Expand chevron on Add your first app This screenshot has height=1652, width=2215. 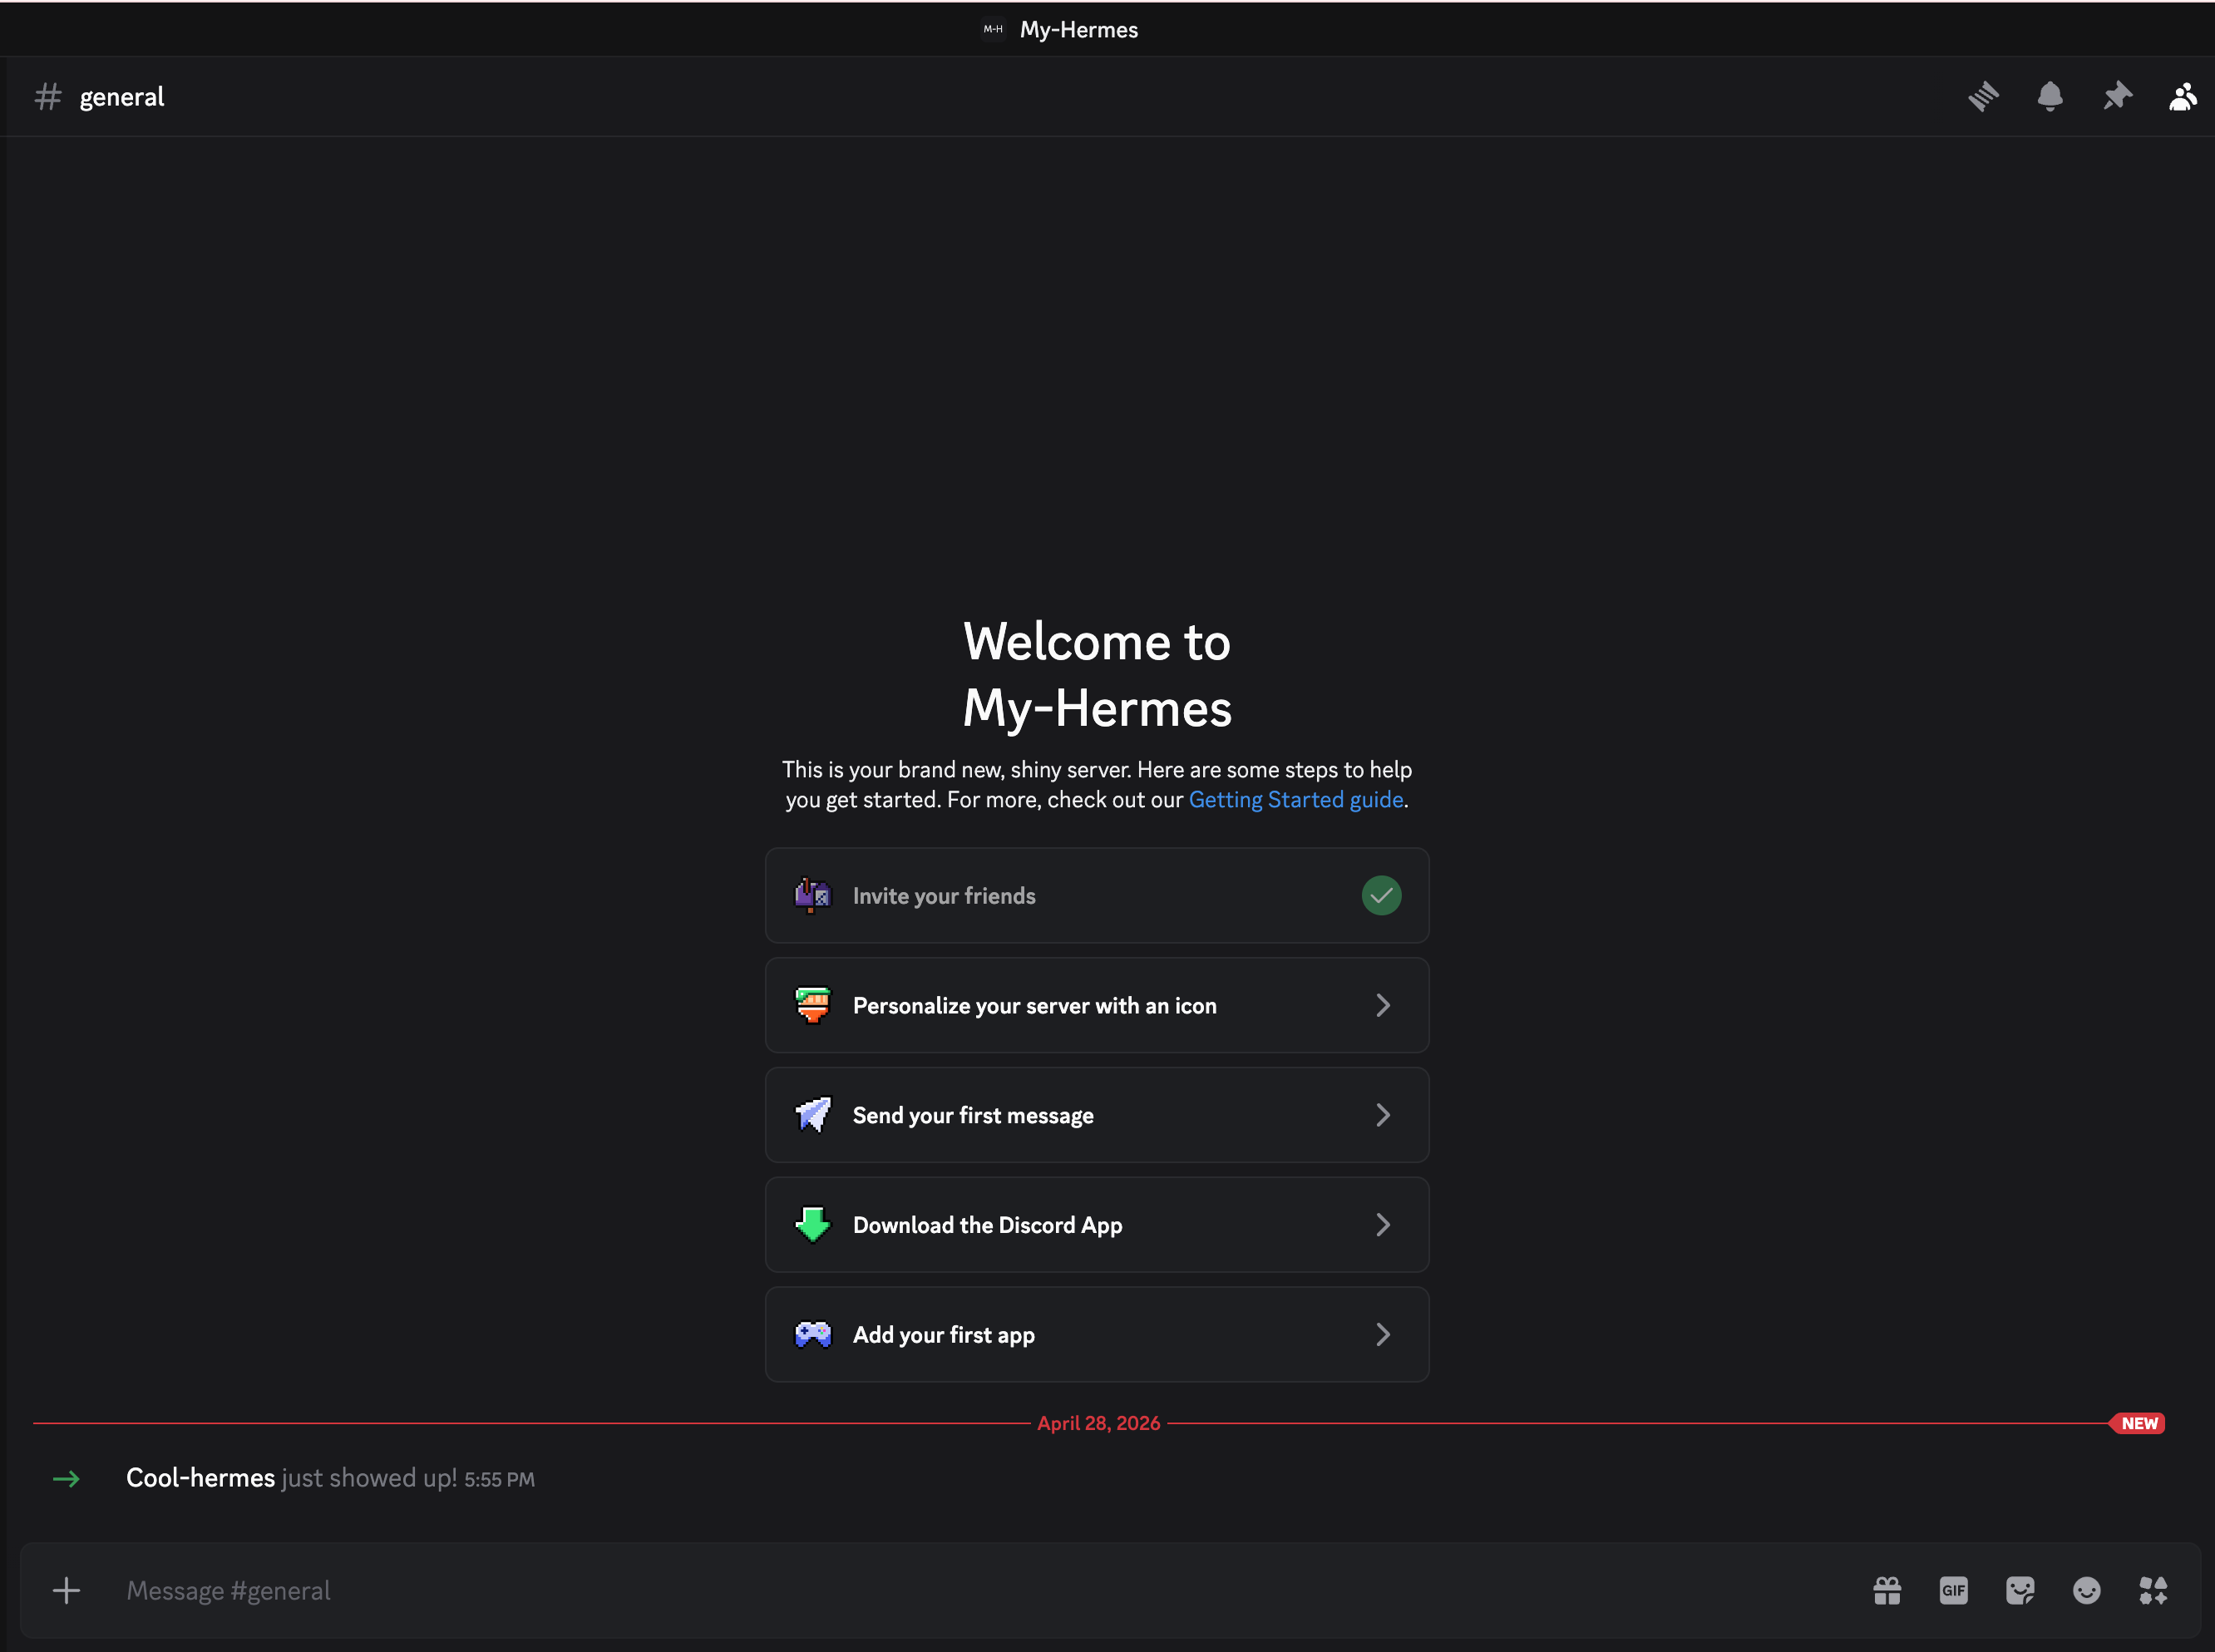(x=1383, y=1334)
